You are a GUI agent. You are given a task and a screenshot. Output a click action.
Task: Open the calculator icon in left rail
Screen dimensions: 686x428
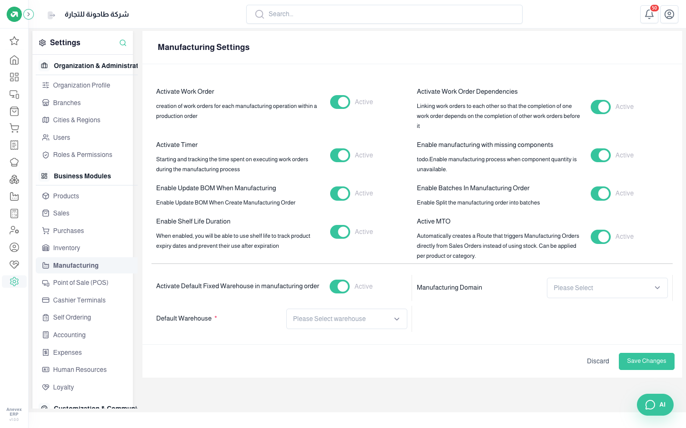click(x=14, y=214)
